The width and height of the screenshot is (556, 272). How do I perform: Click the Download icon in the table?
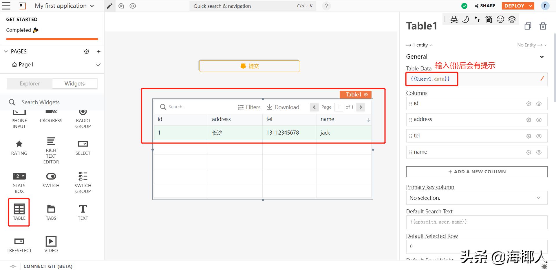click(269, 107)
